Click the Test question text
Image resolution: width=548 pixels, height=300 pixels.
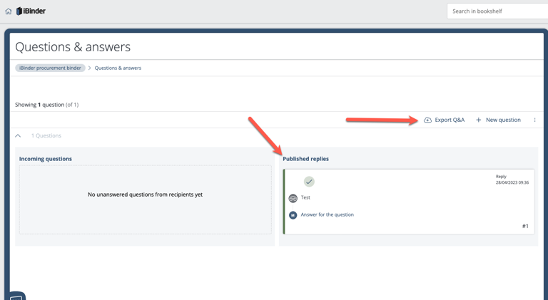pyautogui.click(x=305, y=197)
